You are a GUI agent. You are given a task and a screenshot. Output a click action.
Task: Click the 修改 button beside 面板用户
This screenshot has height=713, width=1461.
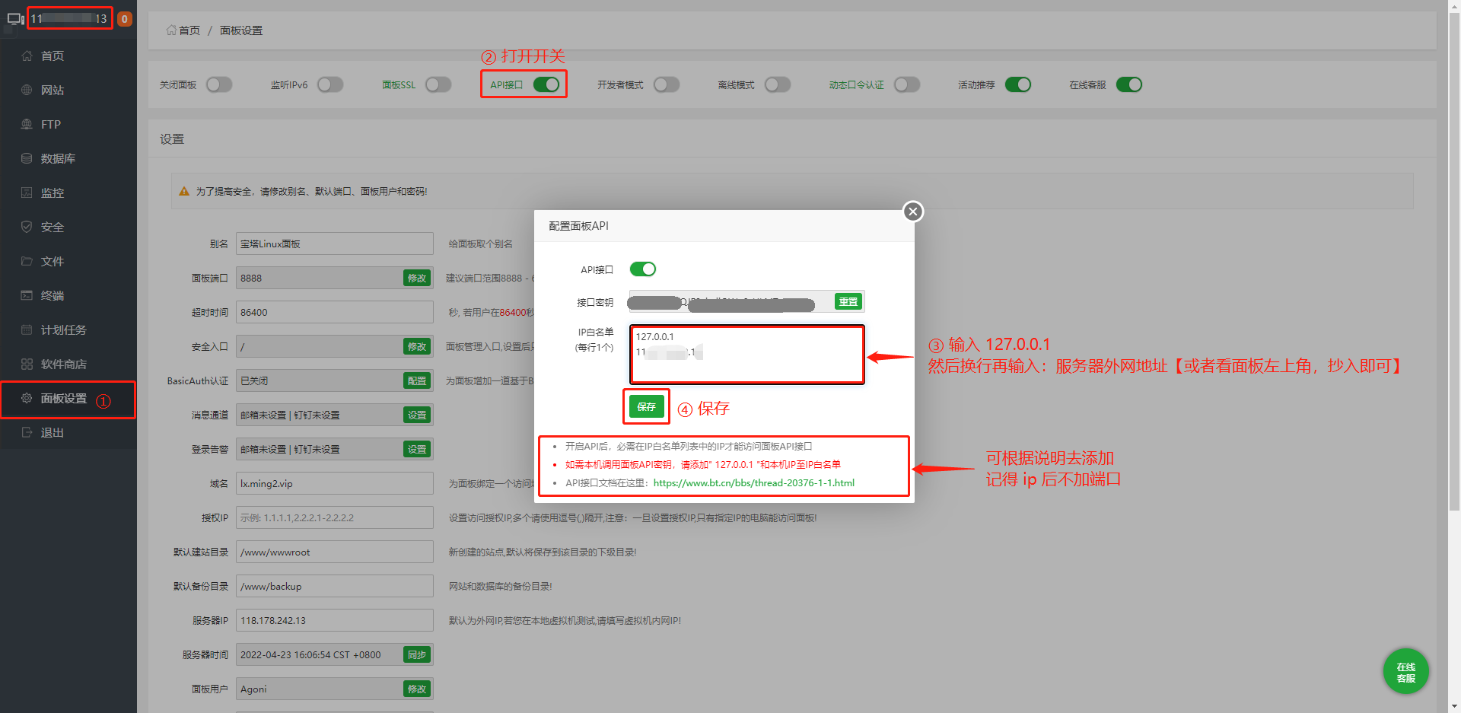click(x=417, y=689)
